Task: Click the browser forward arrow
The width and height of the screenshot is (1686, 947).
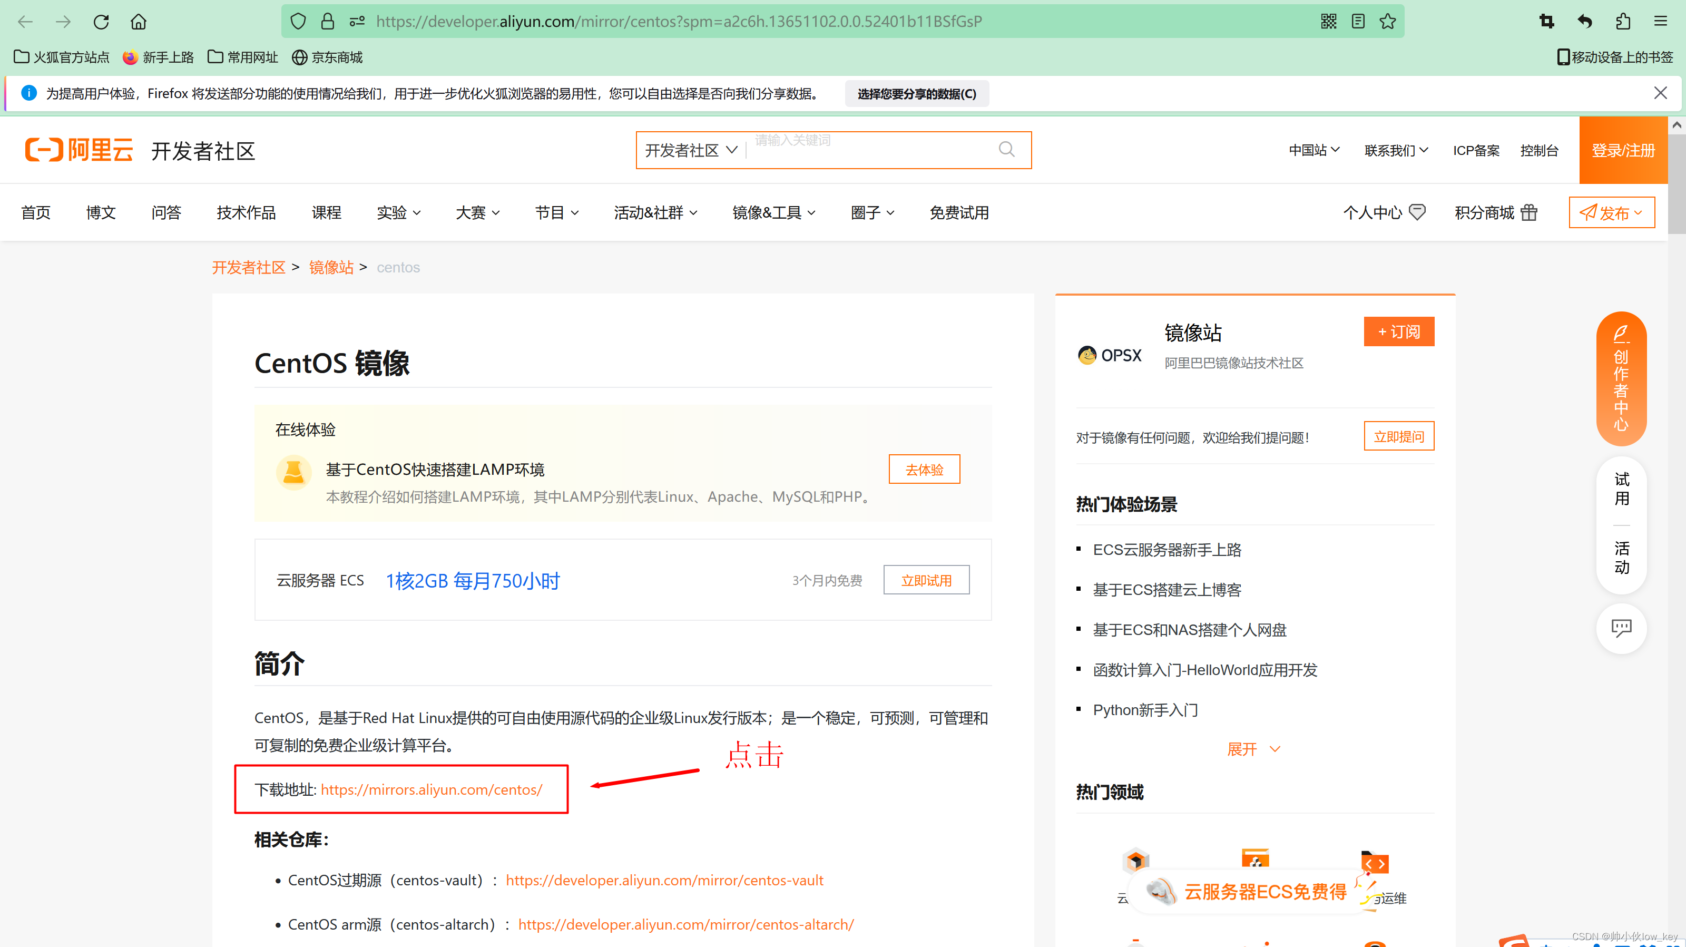Action: [x=63, y=22]
